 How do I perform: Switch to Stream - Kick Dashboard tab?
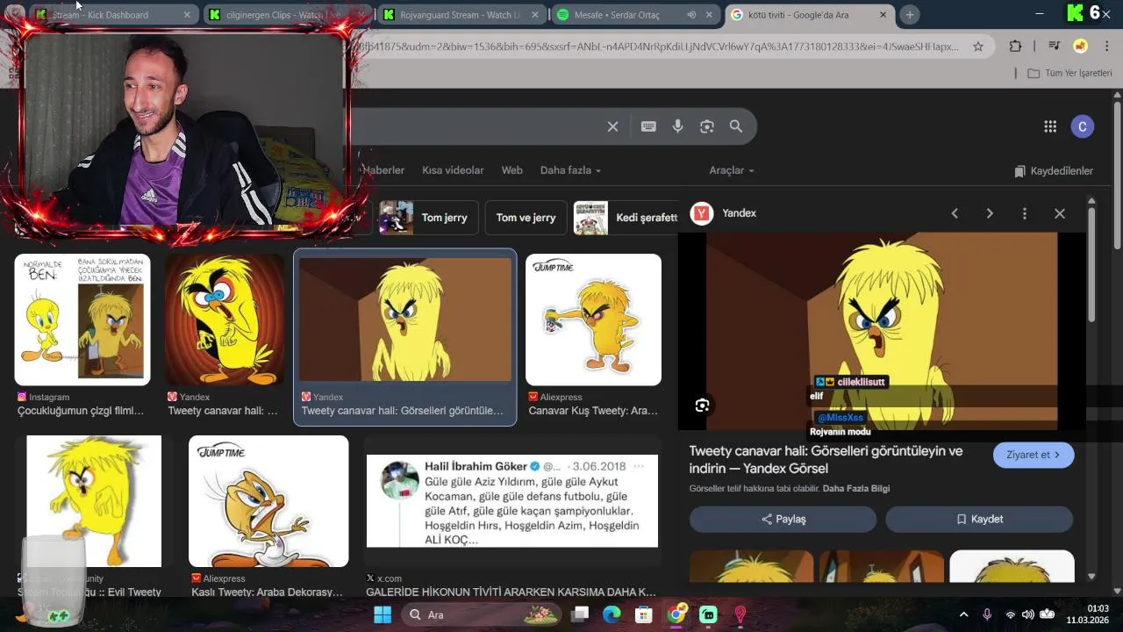click(x=112, y=15)
